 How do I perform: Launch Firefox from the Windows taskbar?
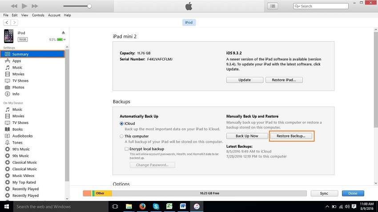142,207
